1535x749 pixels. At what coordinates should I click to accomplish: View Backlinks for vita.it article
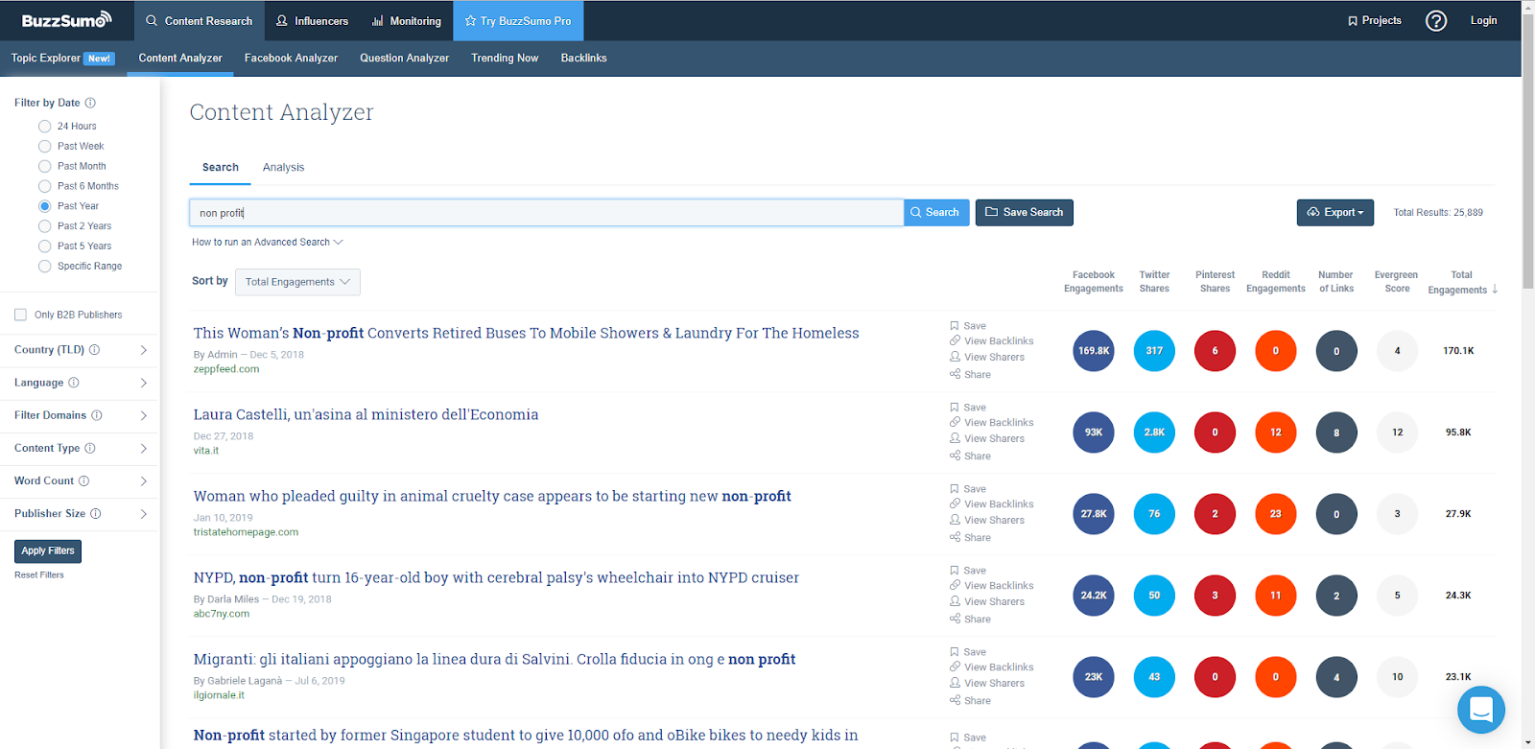click(991, 423)
